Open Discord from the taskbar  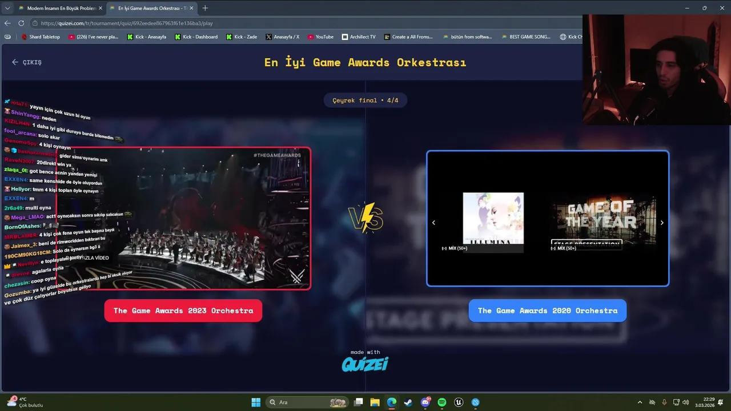[x=425, y=402]
